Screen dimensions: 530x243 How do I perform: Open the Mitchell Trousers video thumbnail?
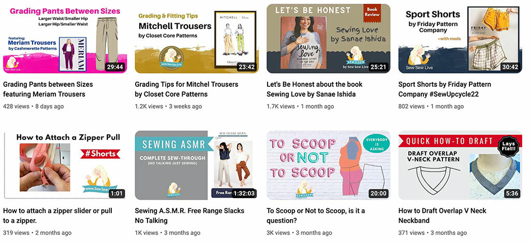click(197, 38)
